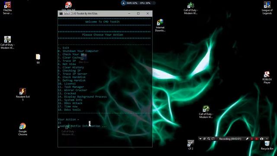Open the League of Legends desktop shortcut

[x=267, y=8]
